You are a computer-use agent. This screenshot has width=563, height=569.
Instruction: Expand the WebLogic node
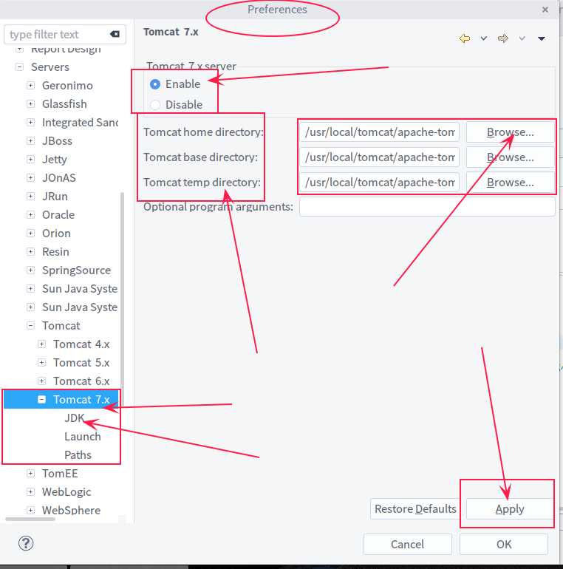pyautogui.click(x=31, y=492)
